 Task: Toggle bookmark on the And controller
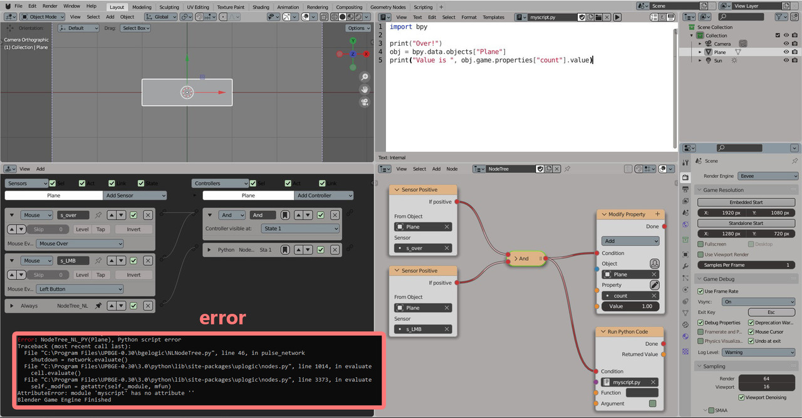[x=285, y=215]
